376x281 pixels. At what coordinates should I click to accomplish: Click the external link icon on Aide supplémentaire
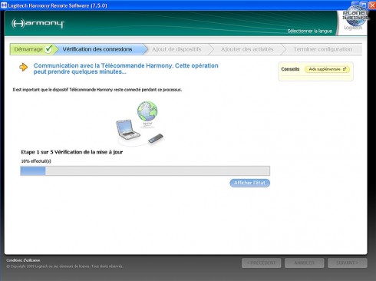(345, 69)
